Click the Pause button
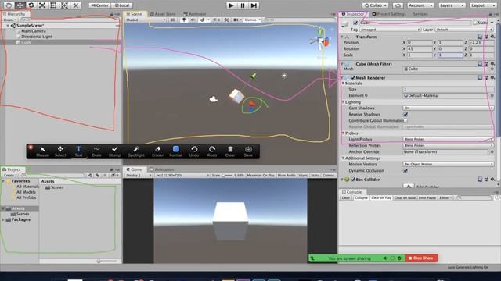Screen dimensions: 501x281 pyautogui.click(x=243, y=5)
